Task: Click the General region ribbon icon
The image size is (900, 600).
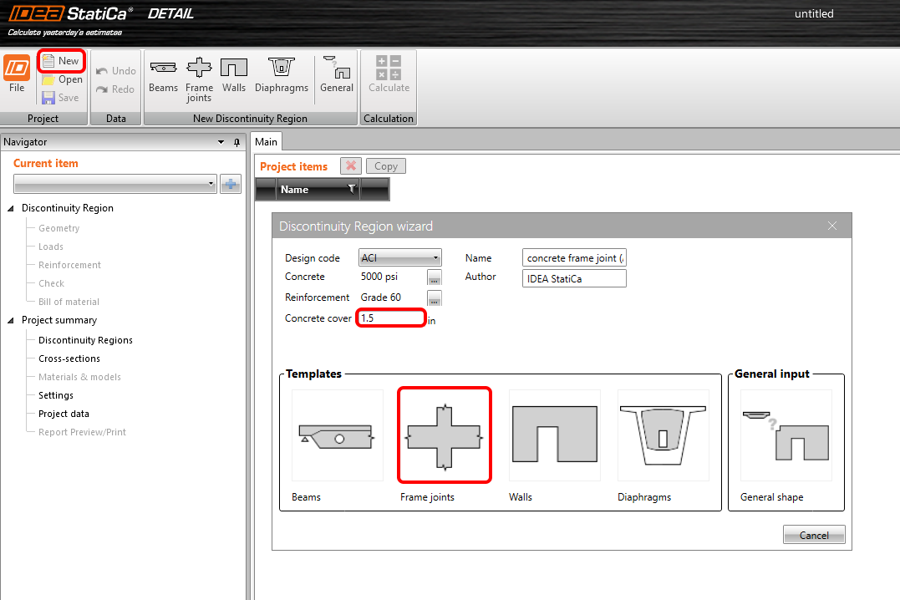Action: [337, 75]
